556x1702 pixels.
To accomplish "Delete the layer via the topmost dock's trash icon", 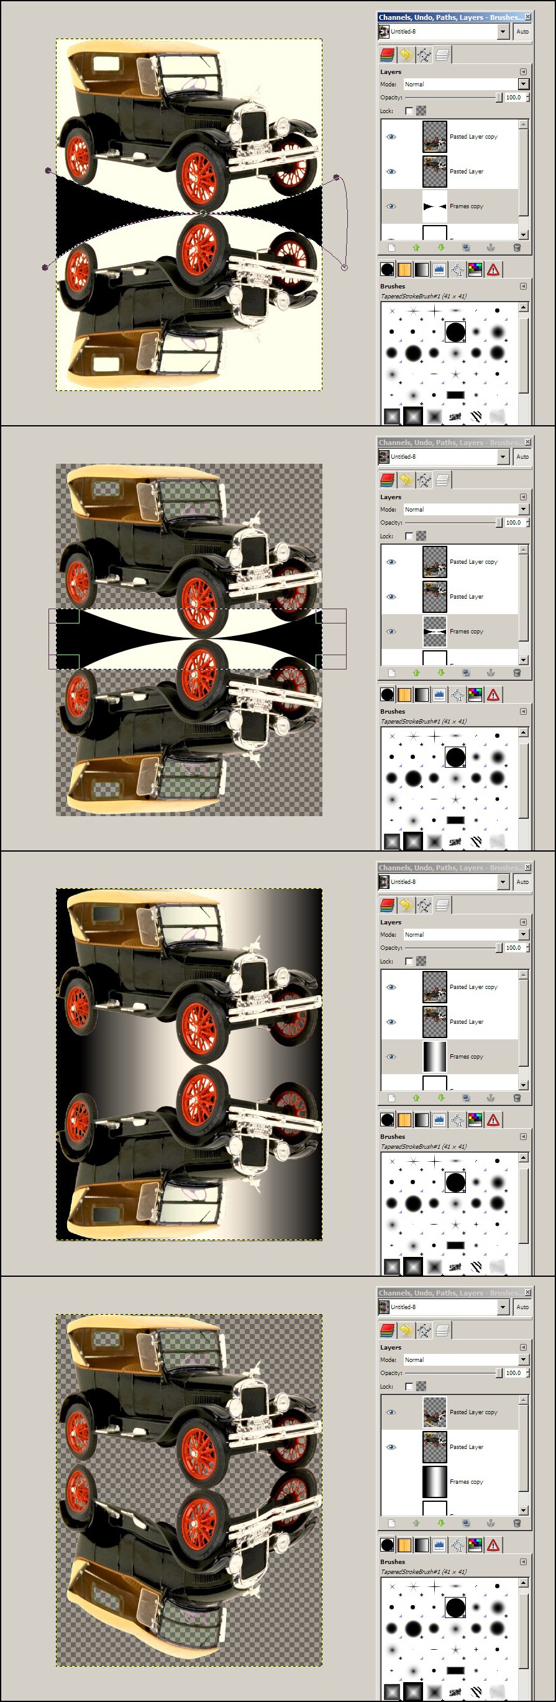I will [x=516, y=248].
